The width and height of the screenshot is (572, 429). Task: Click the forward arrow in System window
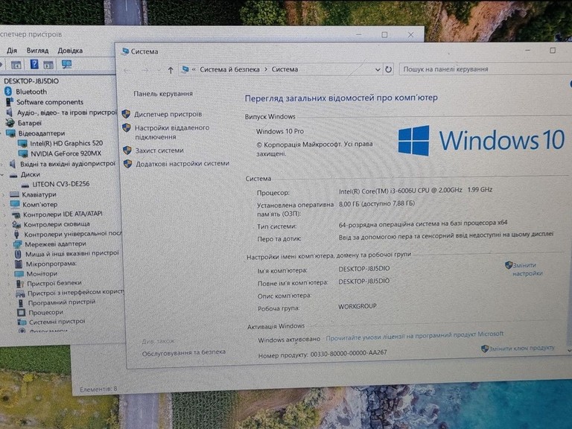click(145, 70)
